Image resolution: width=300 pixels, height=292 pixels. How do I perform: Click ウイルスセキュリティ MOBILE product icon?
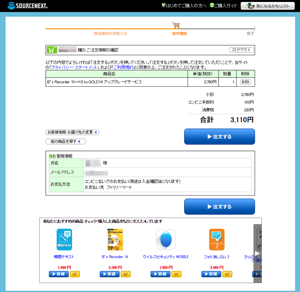(166, 239)
